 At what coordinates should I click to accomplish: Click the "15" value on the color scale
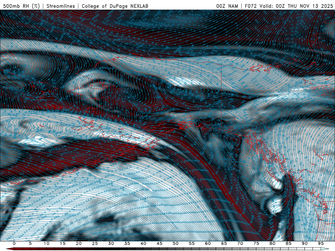(x=62, y=243)
